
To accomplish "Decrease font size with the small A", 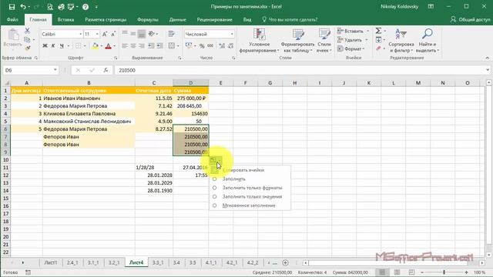I will coord(113,34).
